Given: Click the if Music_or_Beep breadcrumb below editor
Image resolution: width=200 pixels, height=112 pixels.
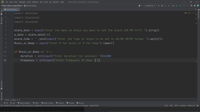Looking at the screenshot, I should click(x=12, y=100).
